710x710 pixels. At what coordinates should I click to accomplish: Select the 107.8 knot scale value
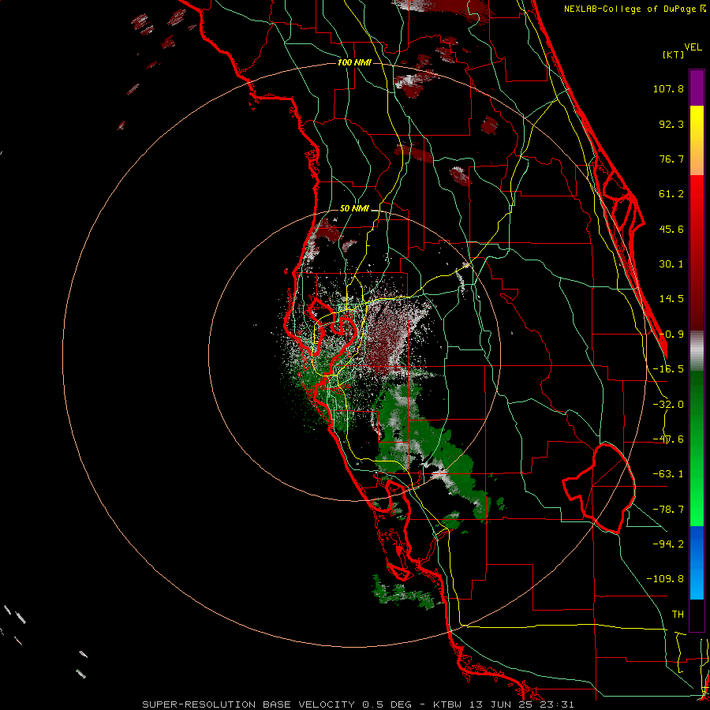(668, 88)
